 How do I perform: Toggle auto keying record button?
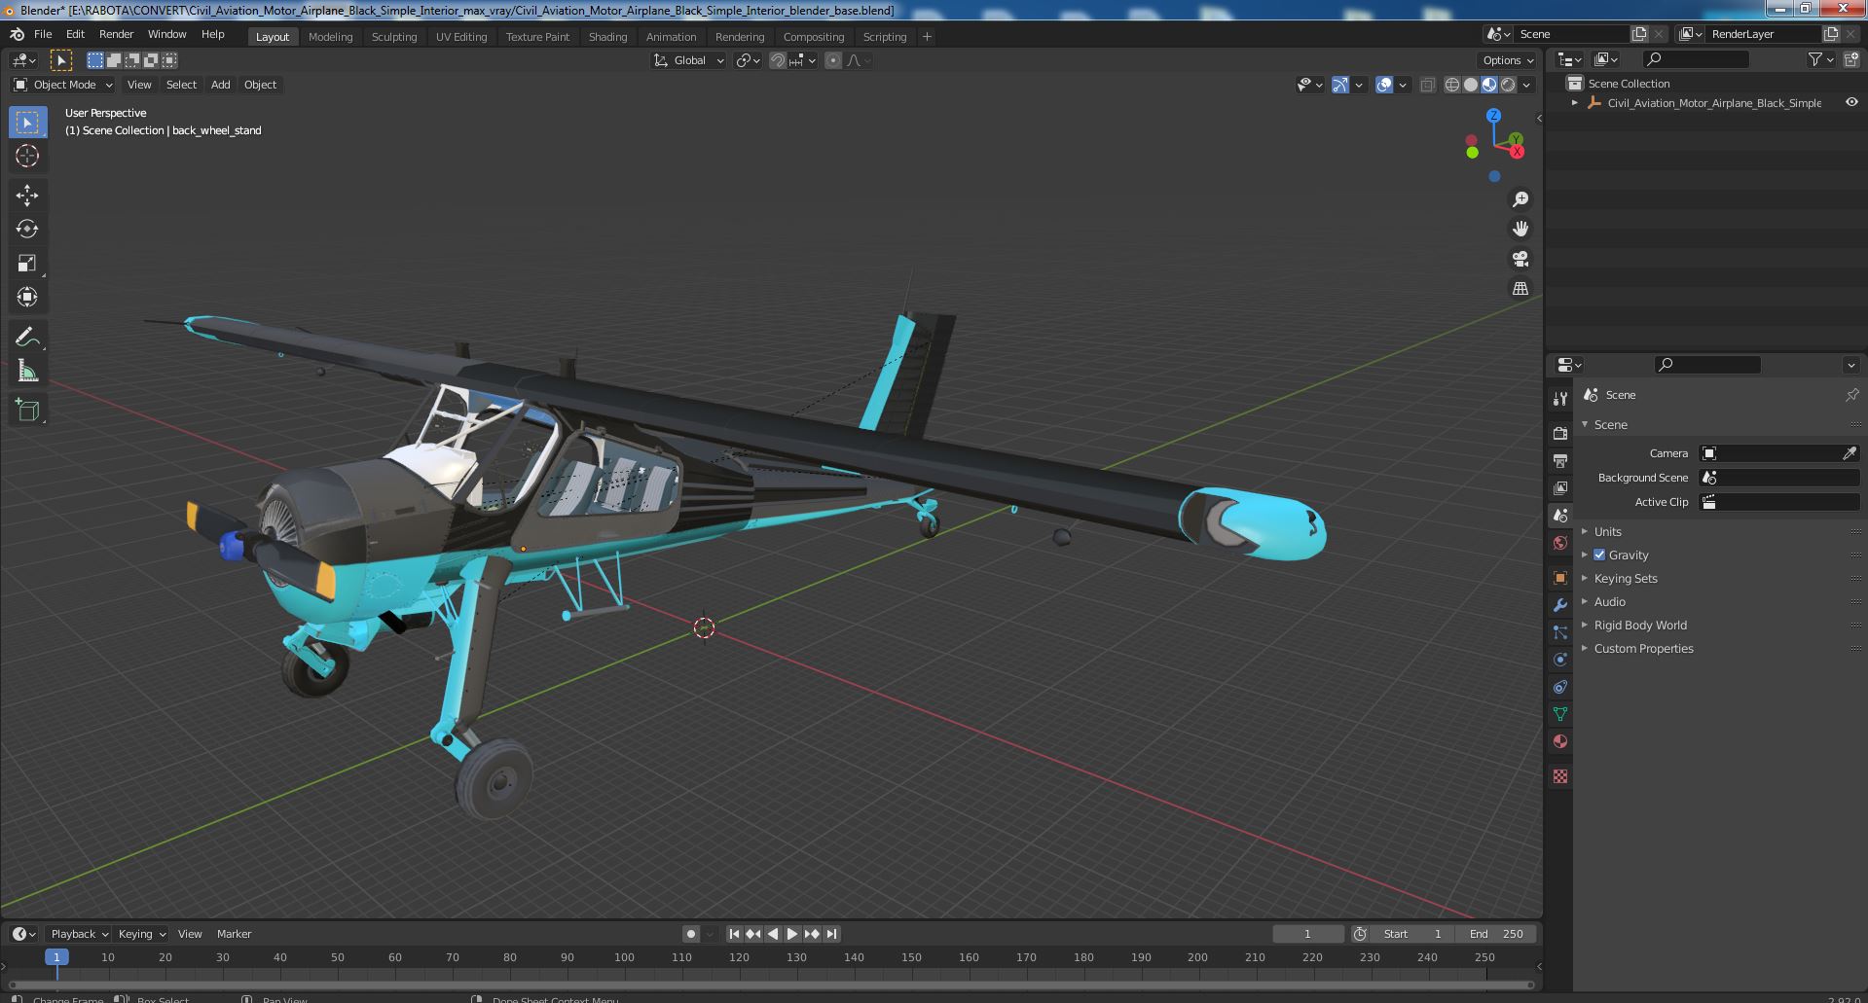click(691, 934)
